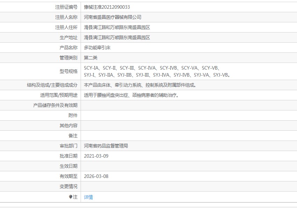This screenshot has width=297, height=208.
Task: Click the 产品储存条件及有效期 label
Action: pyautogui.click(x=55, y=105)
